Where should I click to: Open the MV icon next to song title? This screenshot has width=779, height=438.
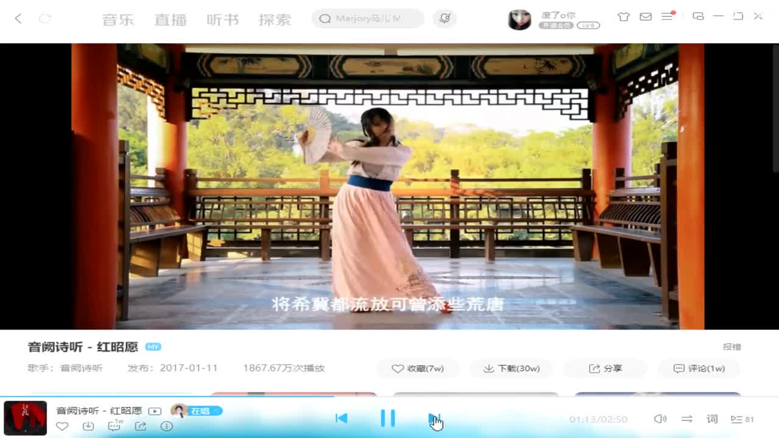[155, 411]
